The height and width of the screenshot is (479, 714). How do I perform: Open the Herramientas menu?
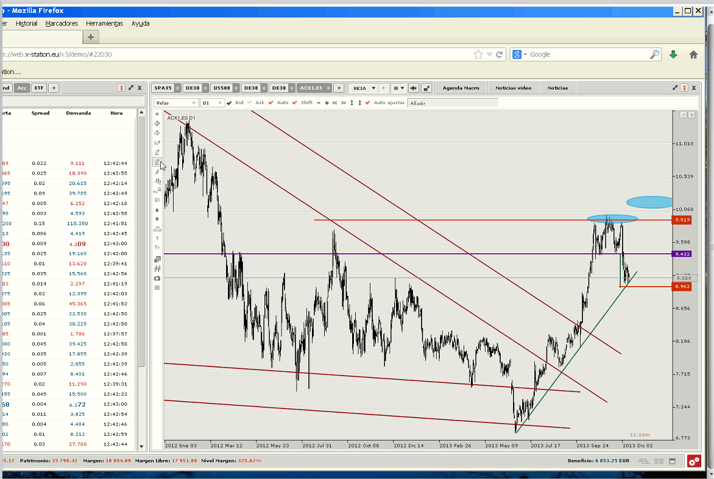[x=104, y=24]
